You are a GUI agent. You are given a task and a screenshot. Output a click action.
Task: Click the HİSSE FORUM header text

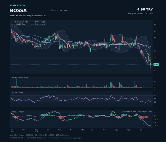pyautogui.click(x=18, y=5)
